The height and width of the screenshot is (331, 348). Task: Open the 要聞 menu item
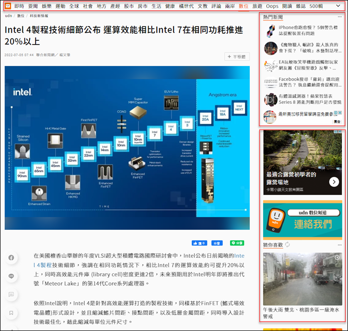coord(33,6)
